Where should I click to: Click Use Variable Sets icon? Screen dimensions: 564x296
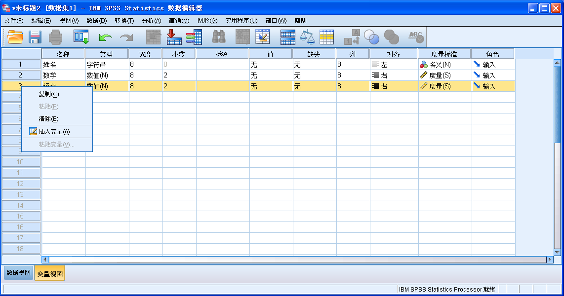371,37
